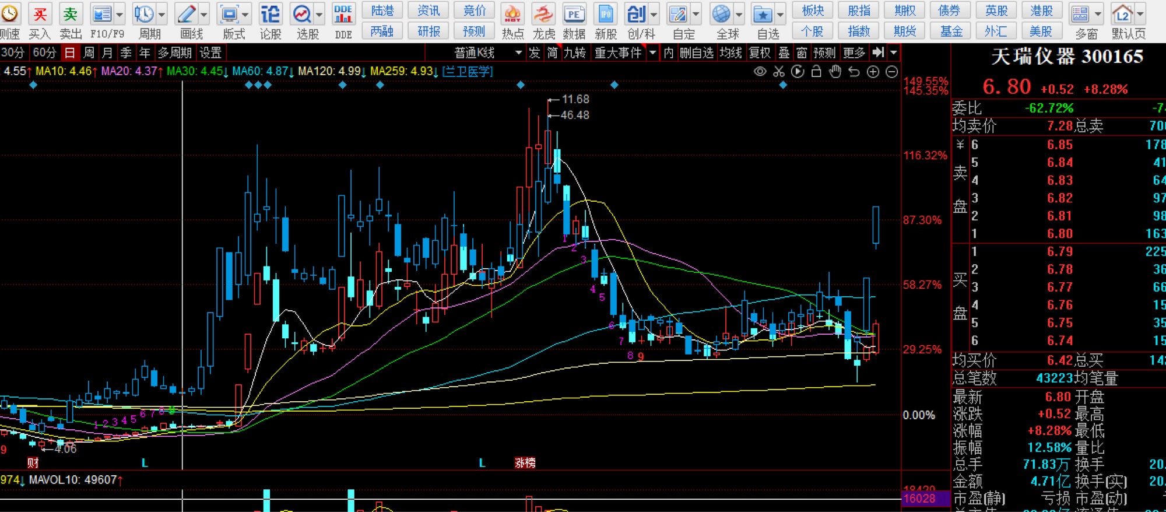
Task: Expand the 多窗 dropdown arrow
Action: coord(1098,14)
